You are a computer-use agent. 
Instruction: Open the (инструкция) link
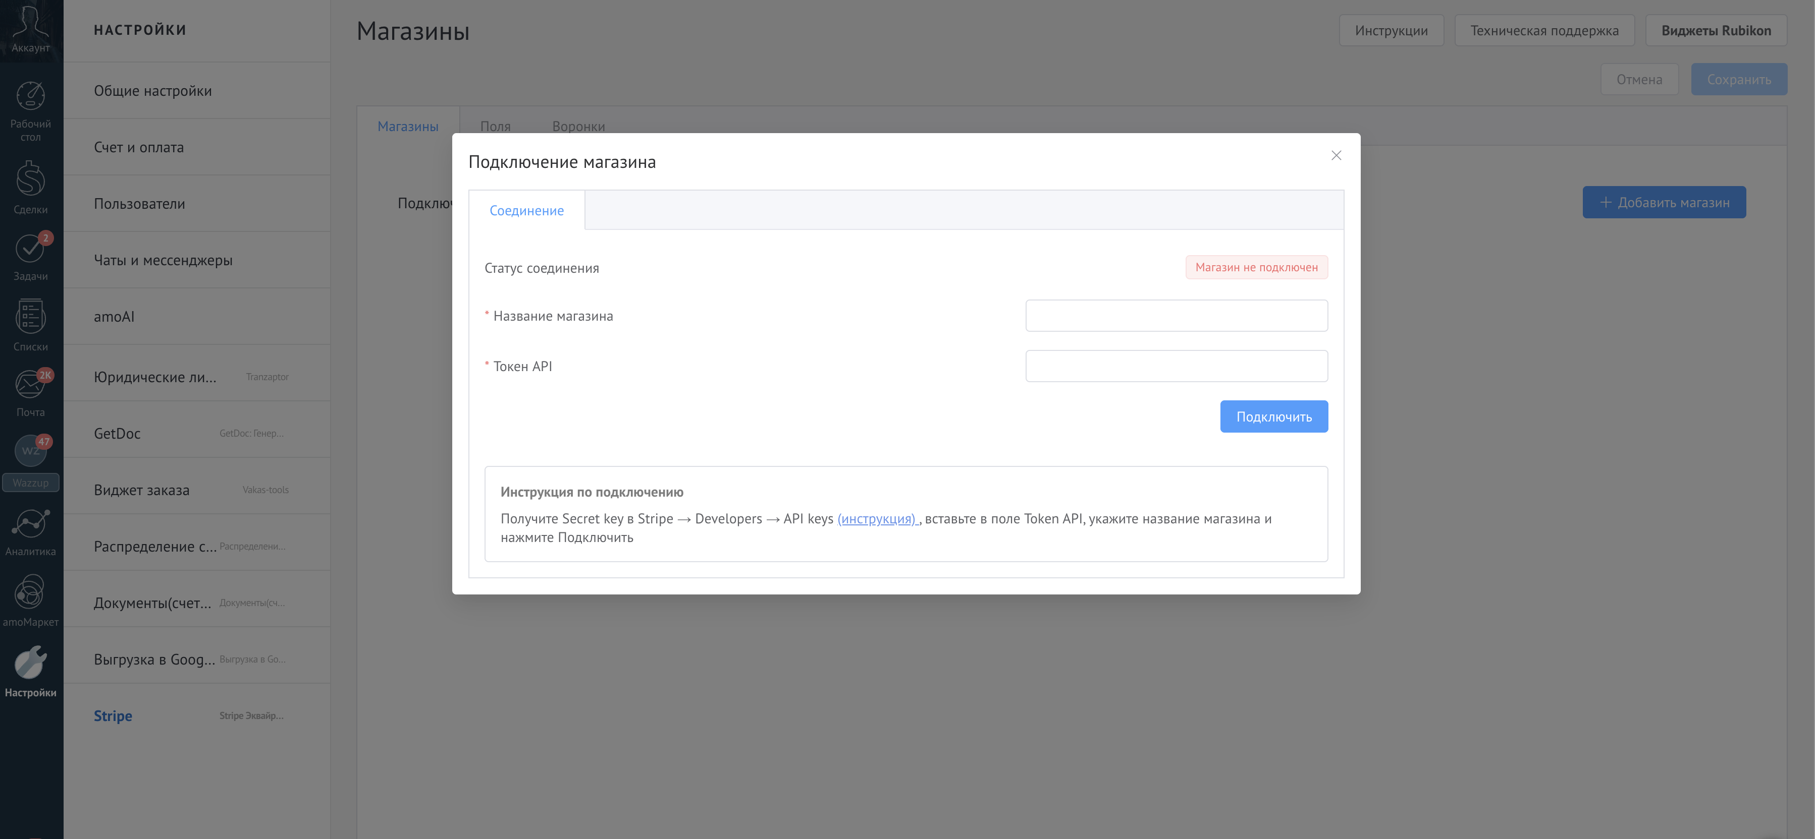click(876, 519)
